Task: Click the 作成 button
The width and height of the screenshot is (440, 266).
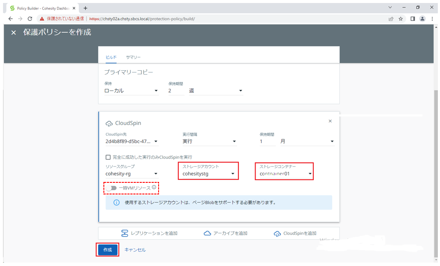Action: coord(107,250)
